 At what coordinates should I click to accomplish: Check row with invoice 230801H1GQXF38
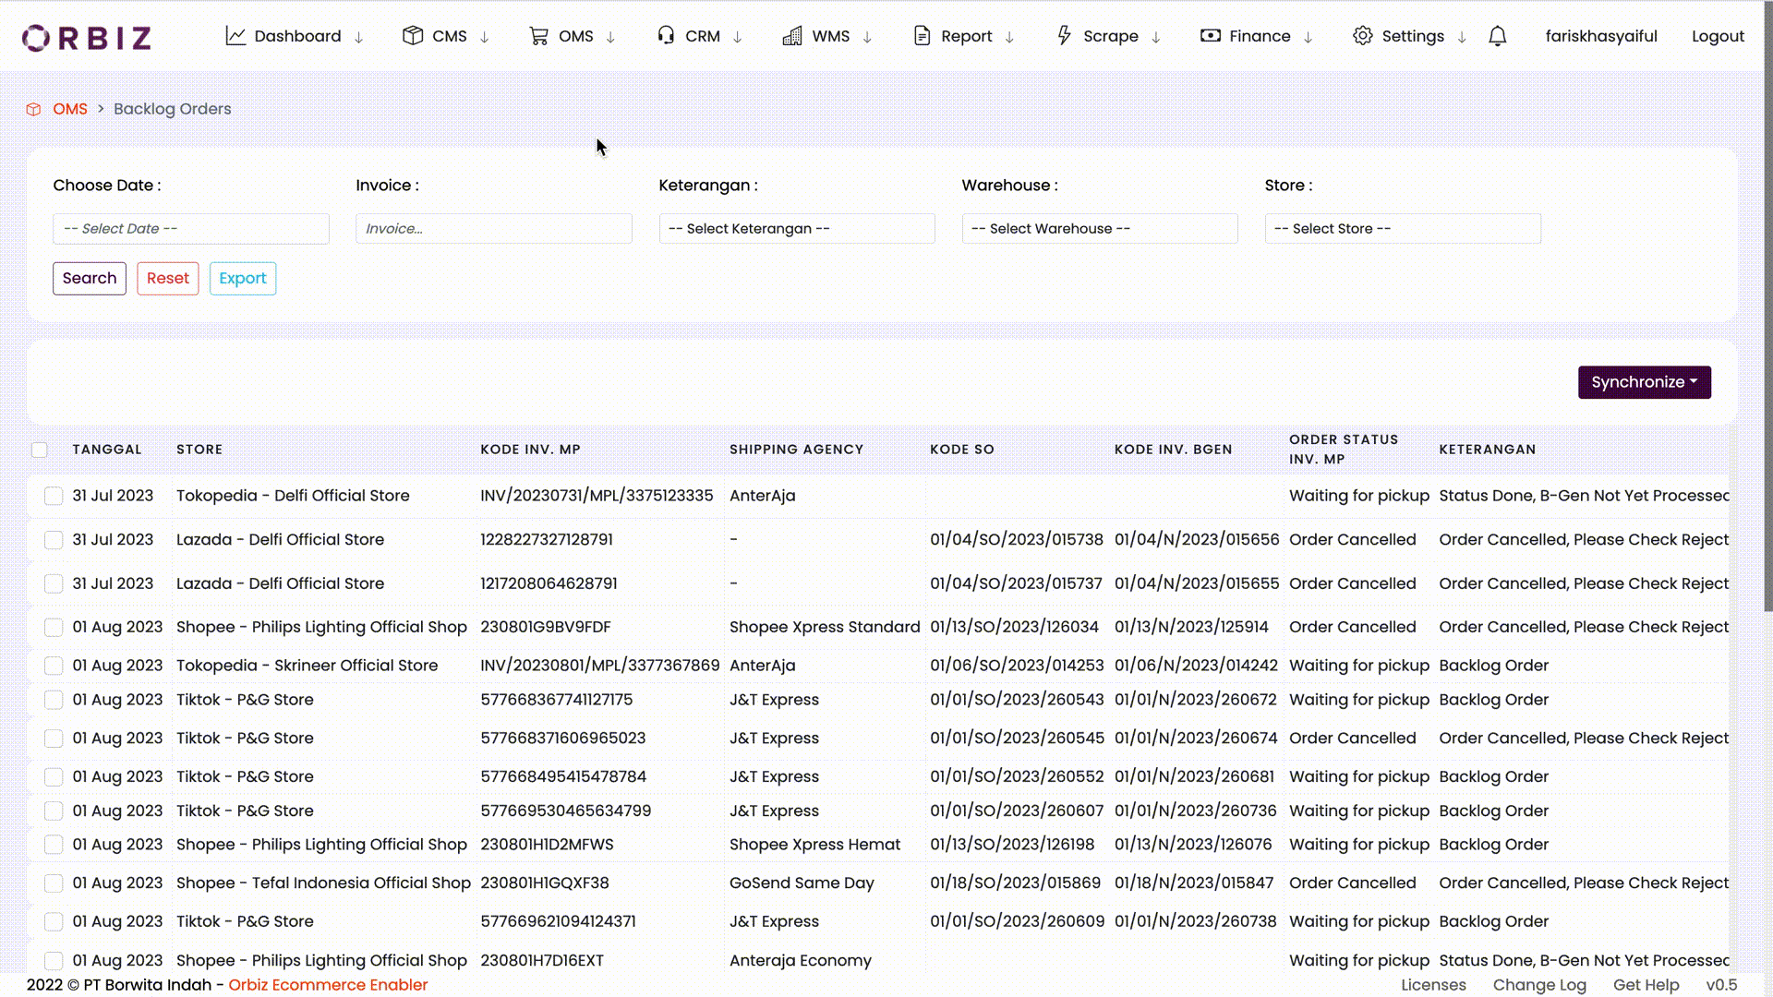(x=54, y=883)
